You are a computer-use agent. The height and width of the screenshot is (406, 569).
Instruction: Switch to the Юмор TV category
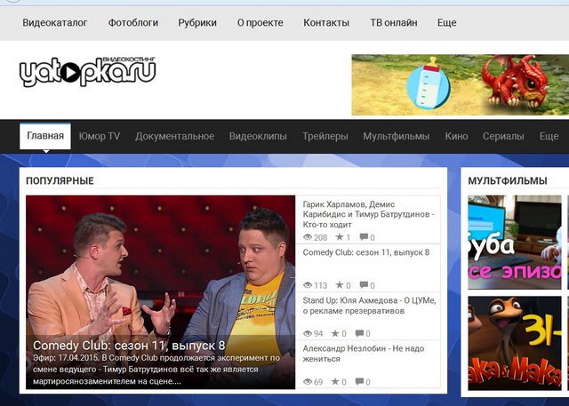pyautogui.click(x=100, y=136)
